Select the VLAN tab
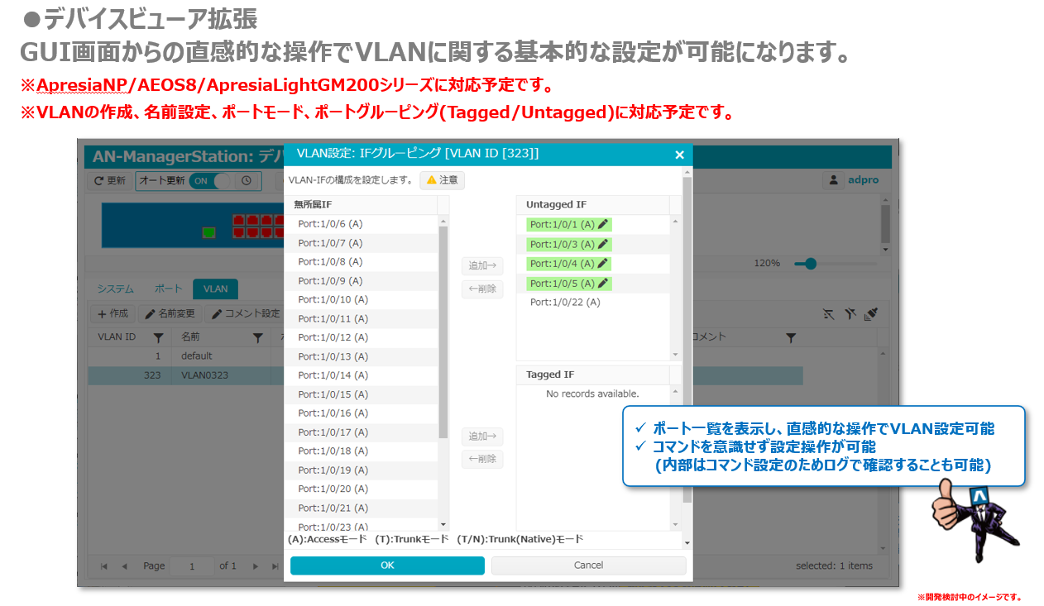1044x606 pixels. pyautogui.click(x=215, y=289)
